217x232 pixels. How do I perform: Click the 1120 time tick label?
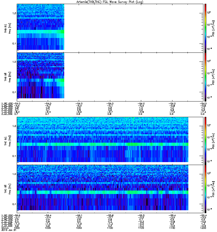pos(141,228)
